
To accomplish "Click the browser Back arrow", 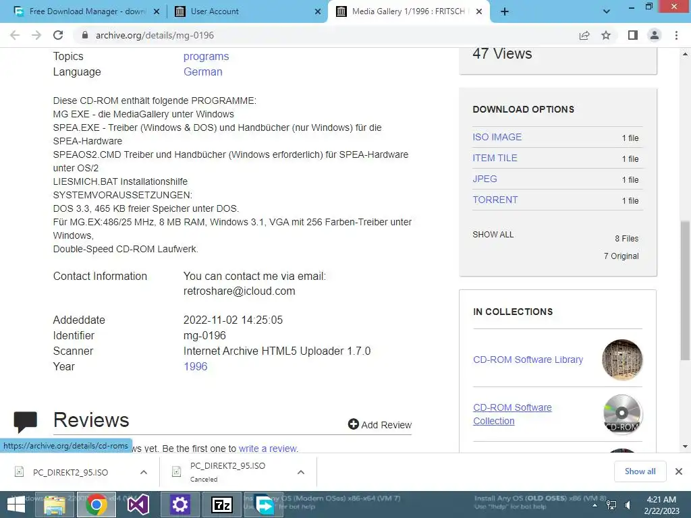I will [15, 35].
